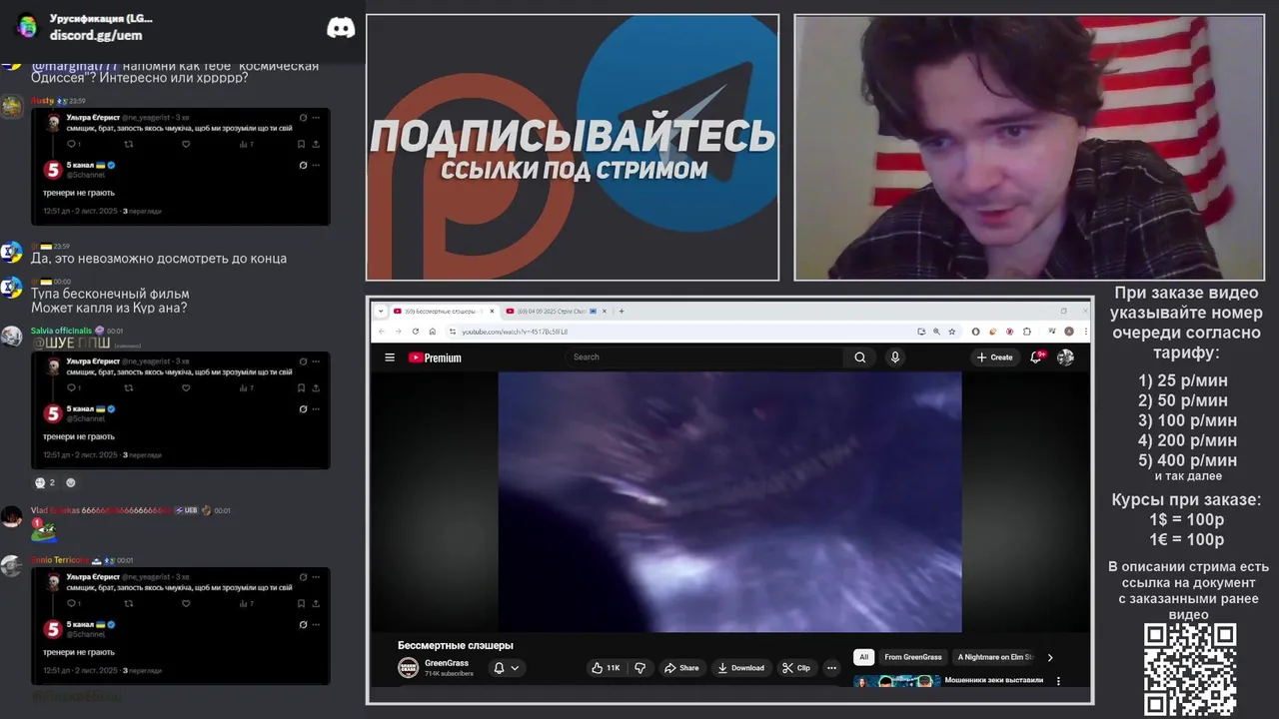Switch to the '04 09 2025 Стрім' browser tab
Viewport: 1279px width, 719px height.
(554, 312)
